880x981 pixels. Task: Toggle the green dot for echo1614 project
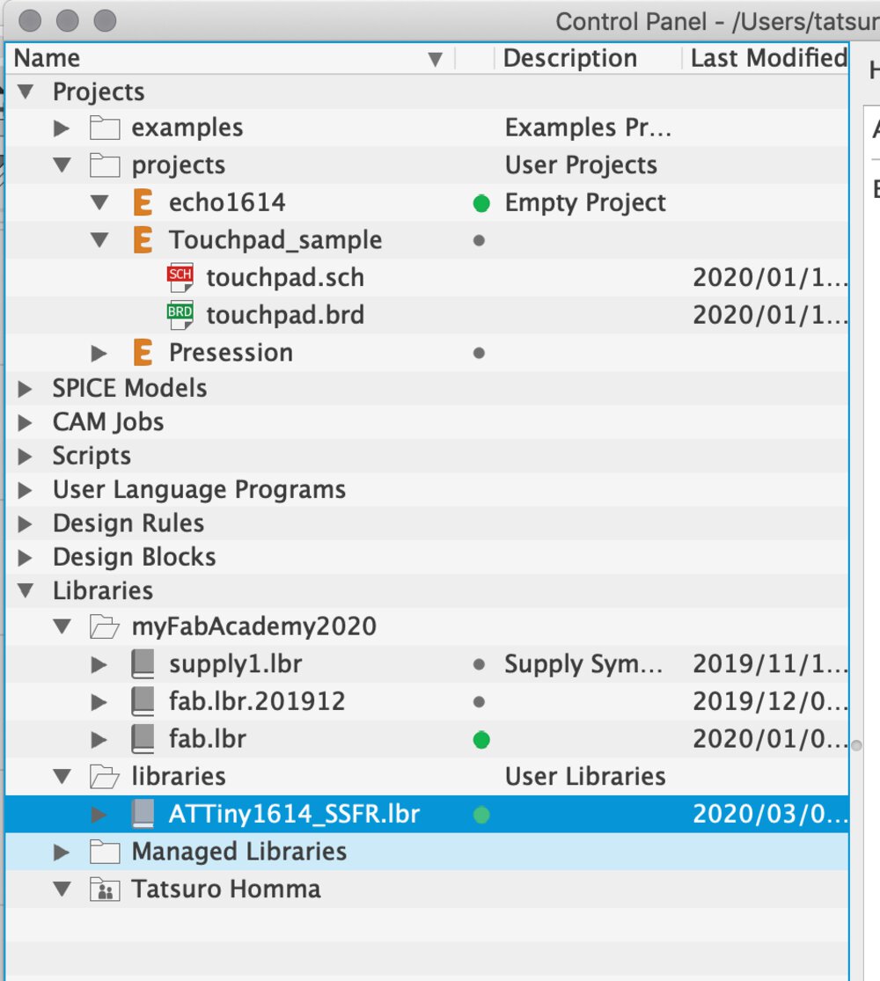coord(480,203)
